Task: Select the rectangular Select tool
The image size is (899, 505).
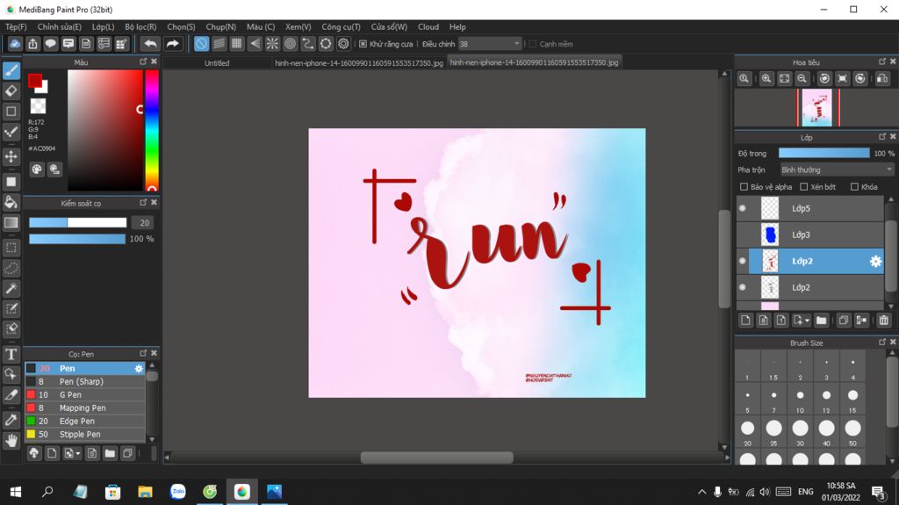Action: tap(11, 248)
